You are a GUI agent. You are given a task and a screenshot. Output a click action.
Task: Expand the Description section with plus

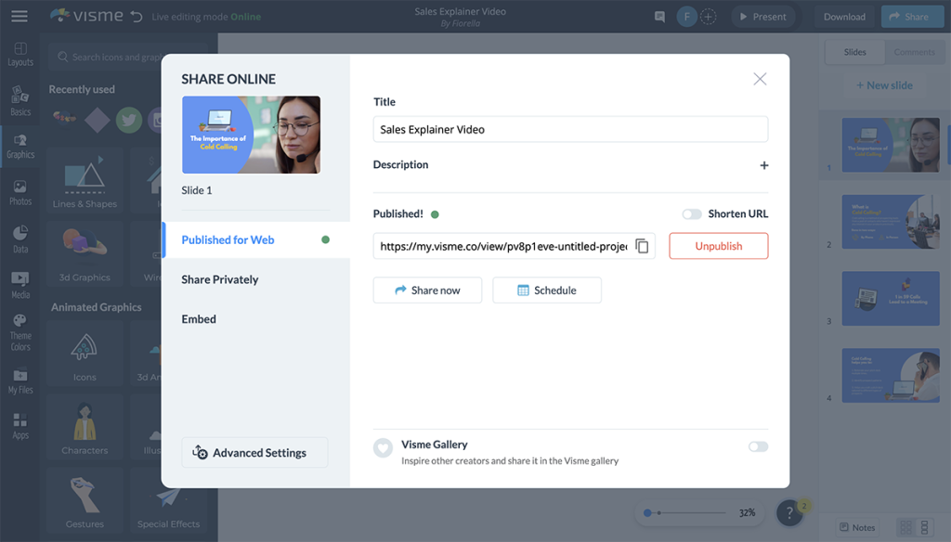764,165
